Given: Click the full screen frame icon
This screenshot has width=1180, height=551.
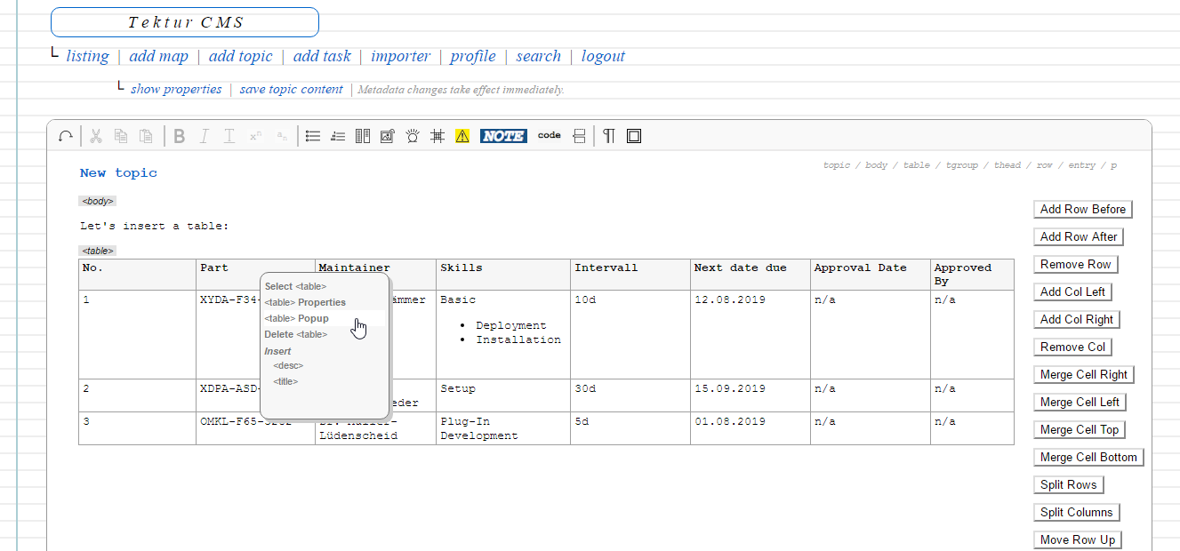Looking at the screenshot, I should [x=634, y=136].
